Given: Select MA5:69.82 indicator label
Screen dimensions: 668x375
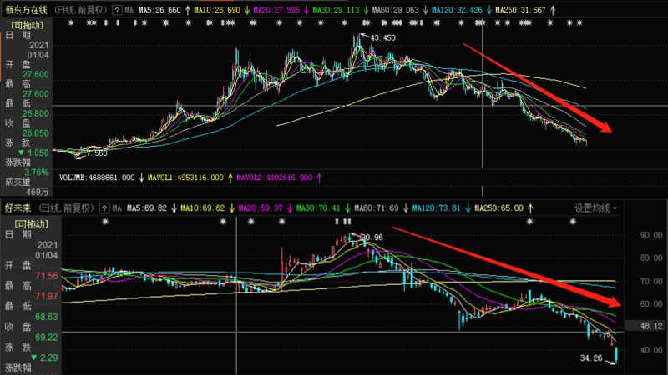Looking at the screenshot, I should coord(147,207).
